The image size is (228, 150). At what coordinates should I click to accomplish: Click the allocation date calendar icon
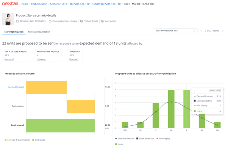click(17, 21)
